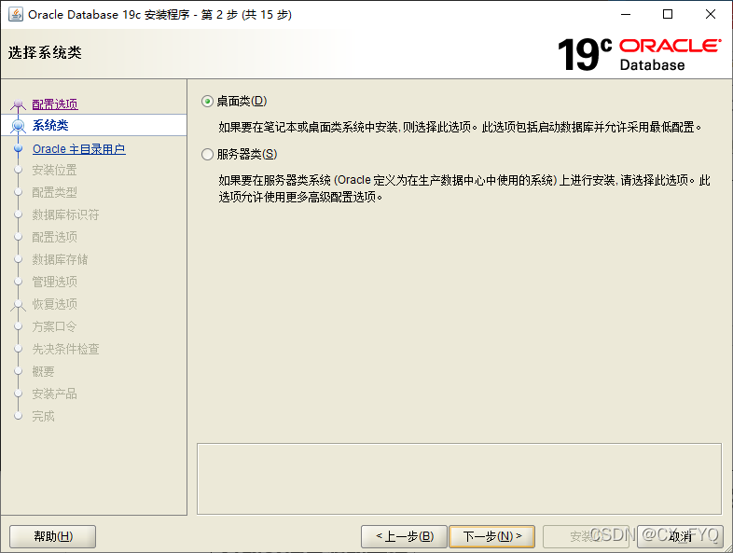
Task: Click the 先决条件检查 step text
Action: click(65, 349)
